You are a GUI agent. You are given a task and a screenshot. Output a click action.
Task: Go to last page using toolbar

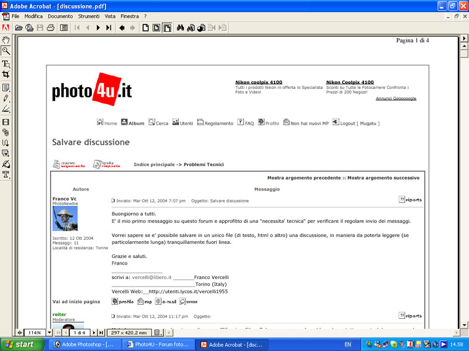point(108,27)
